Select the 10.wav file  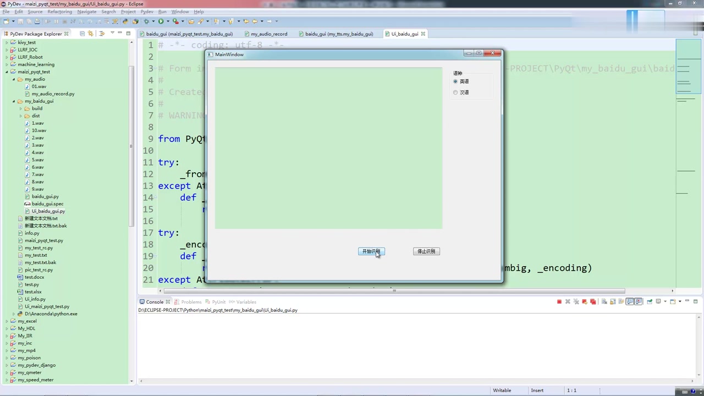[38, 130]
